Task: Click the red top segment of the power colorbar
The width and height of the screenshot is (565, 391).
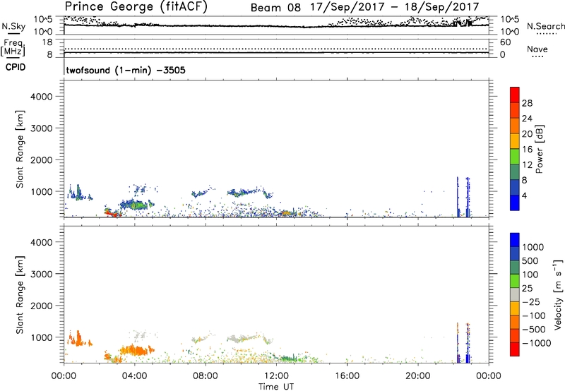Action: [515, 95]
